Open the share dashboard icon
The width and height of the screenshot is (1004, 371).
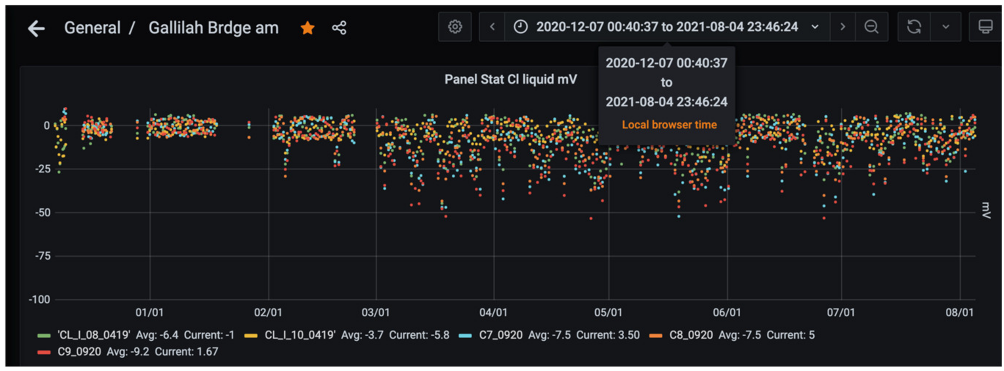point(339,28)
